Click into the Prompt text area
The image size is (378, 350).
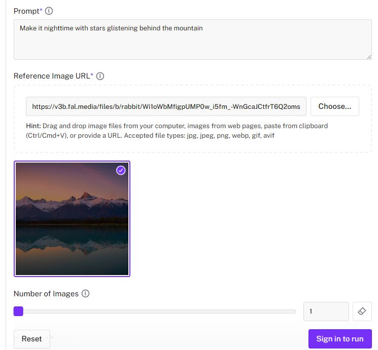tap(192, 40)
